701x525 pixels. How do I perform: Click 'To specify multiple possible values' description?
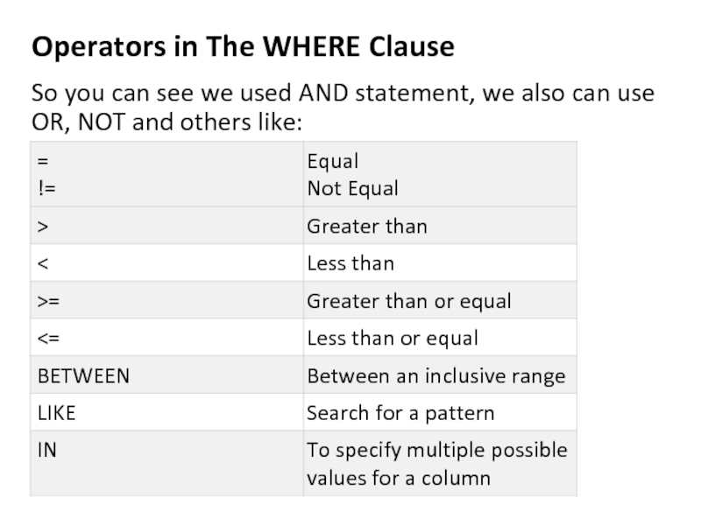coord(436,464)
